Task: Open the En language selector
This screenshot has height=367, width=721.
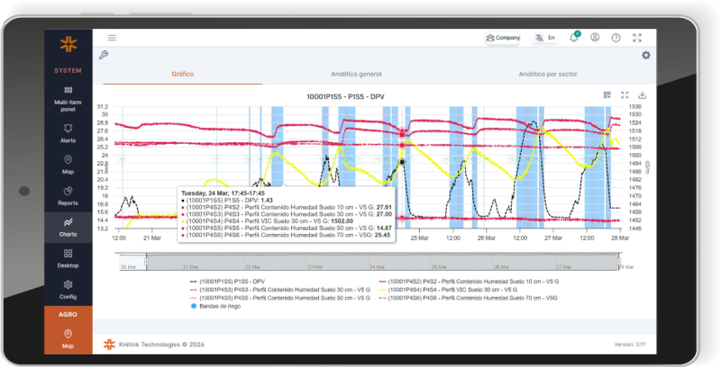Action: tap(544, 38)
